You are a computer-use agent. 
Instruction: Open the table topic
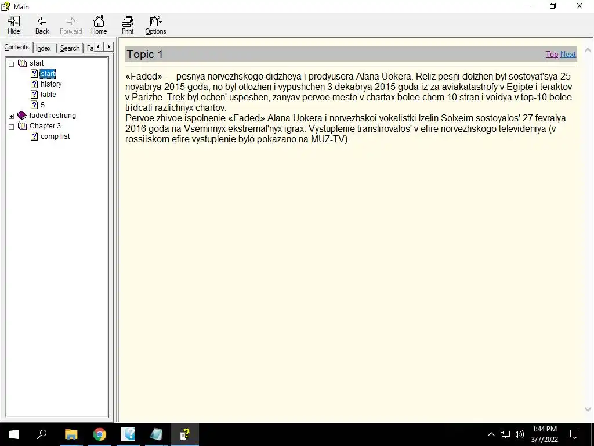pos(48,95)
